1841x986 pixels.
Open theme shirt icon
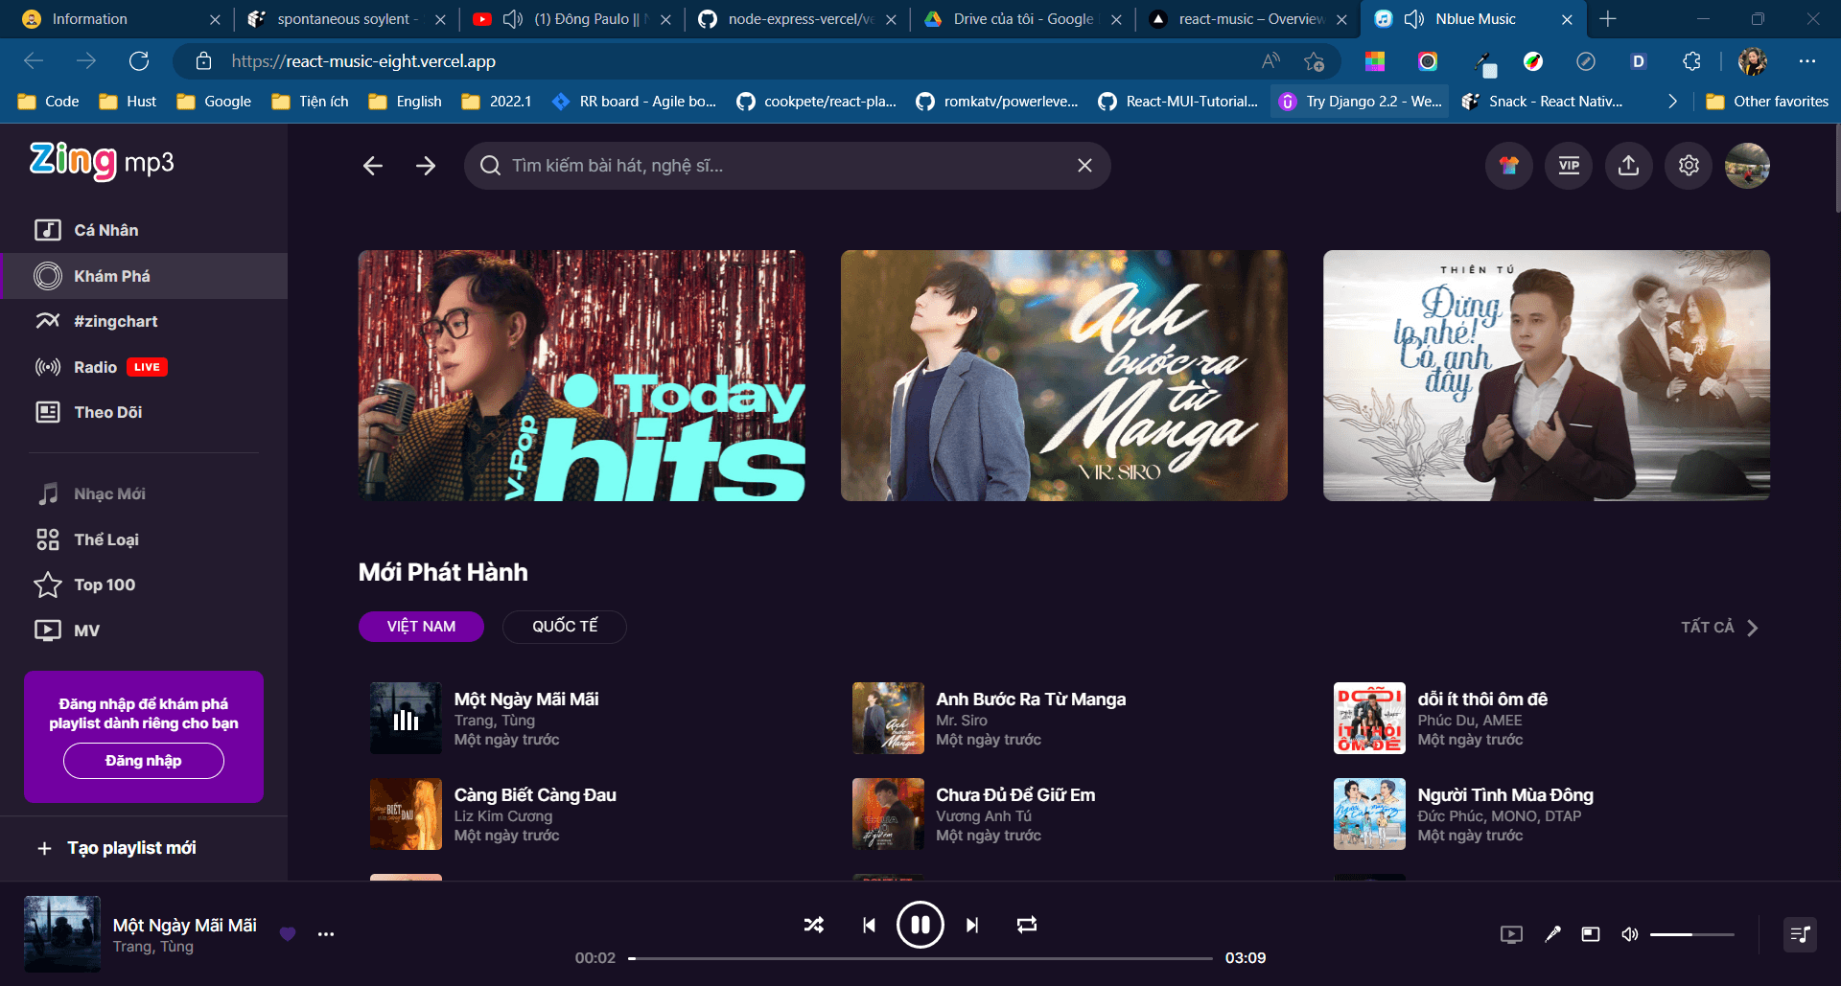click(x=1509, y=166)
